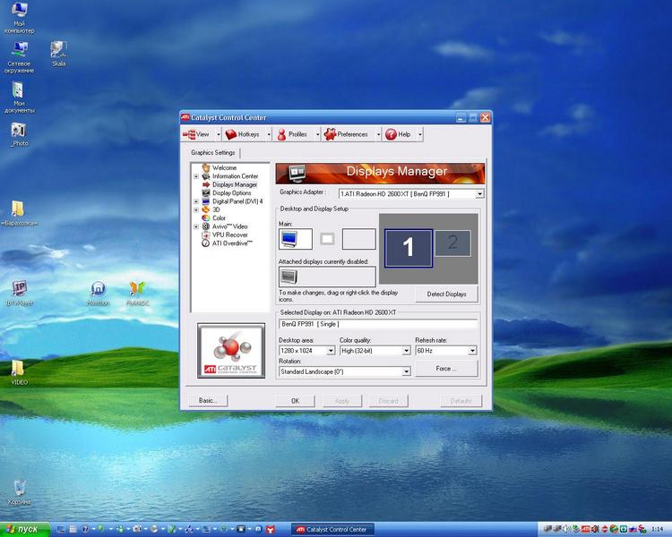Select display 2 in the layout preview
The image size is (672, 537).
point(452,242)
